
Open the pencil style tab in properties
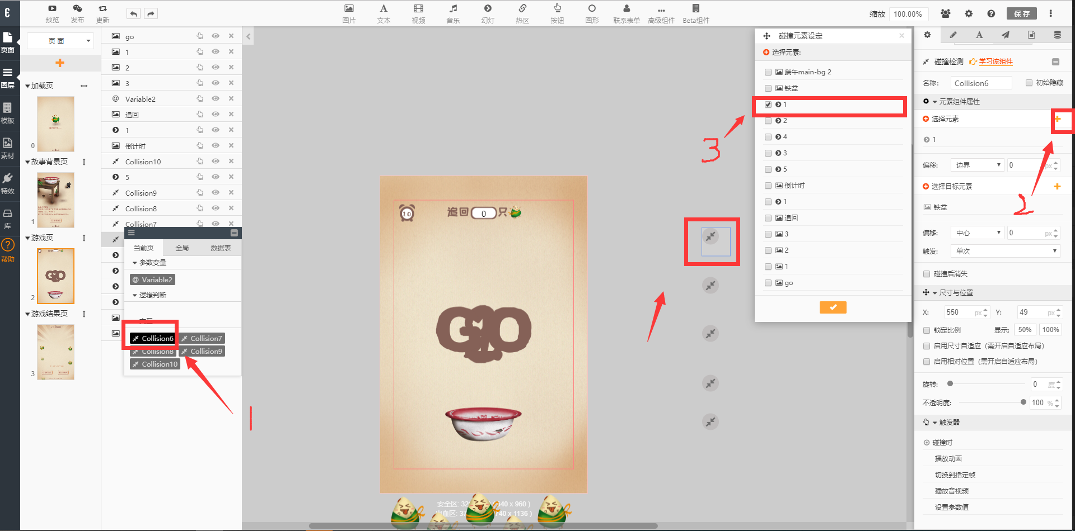pos(953,35)
